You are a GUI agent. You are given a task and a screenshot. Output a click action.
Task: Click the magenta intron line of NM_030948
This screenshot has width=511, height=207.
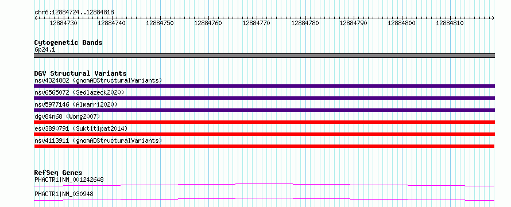(264, 198)
